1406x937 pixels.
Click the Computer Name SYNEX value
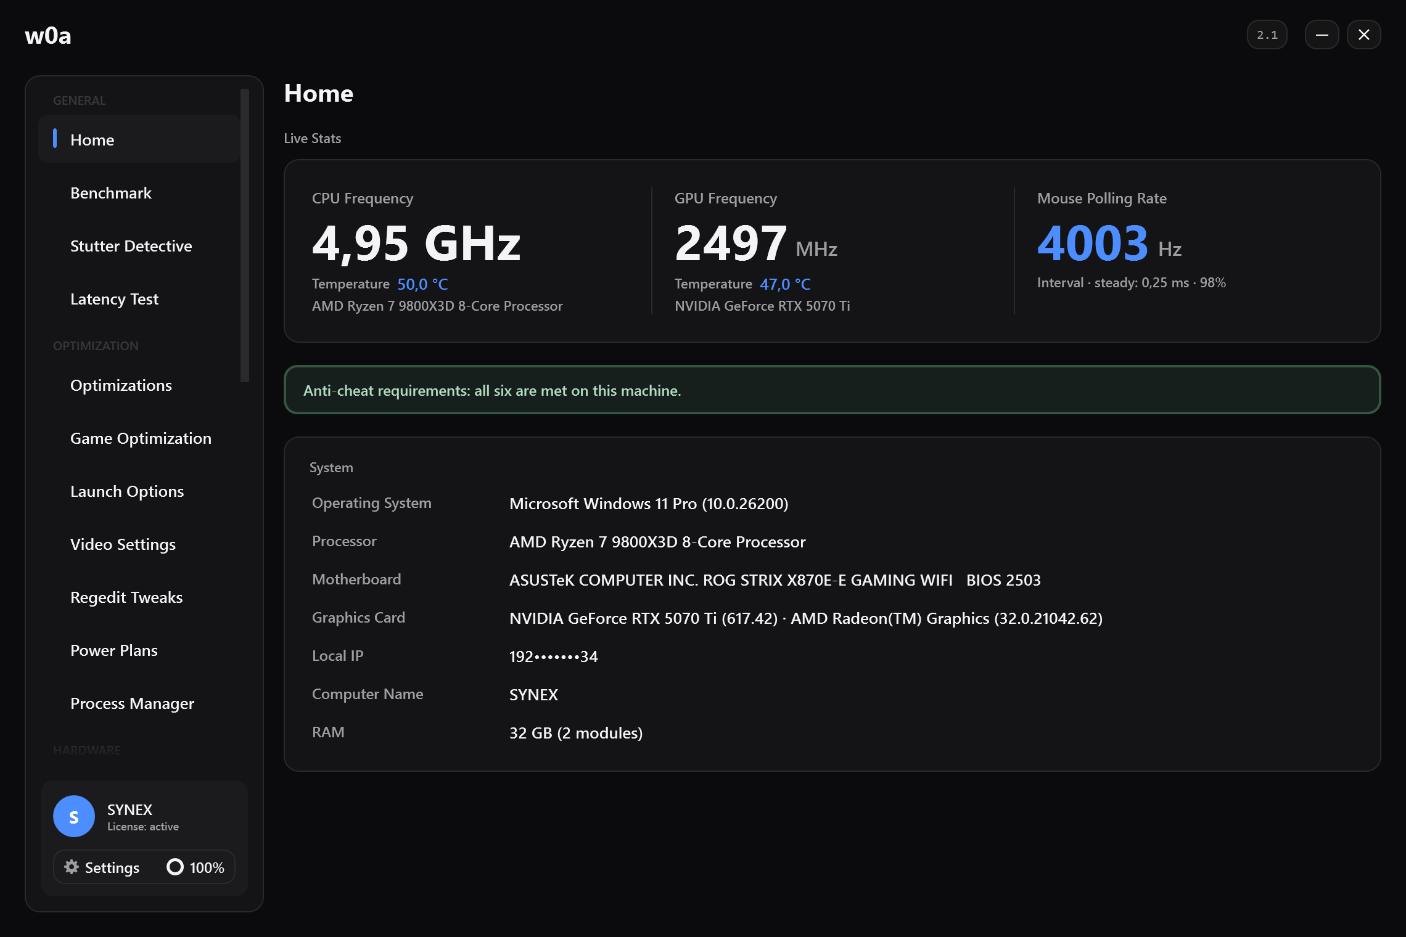[x=533, y=695]
